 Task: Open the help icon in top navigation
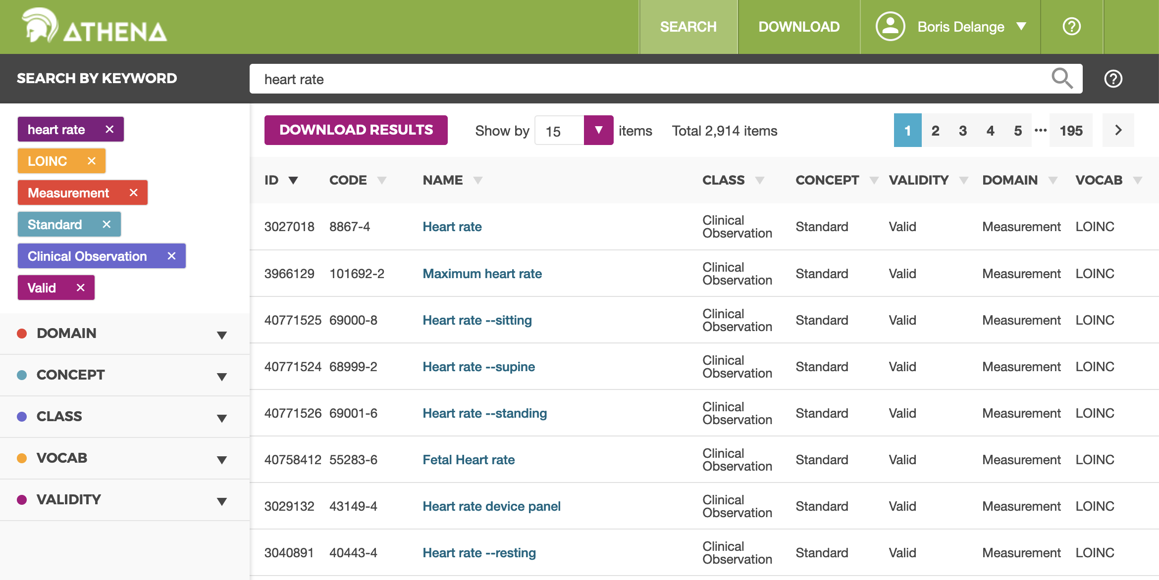click(x=1071, y=27)
